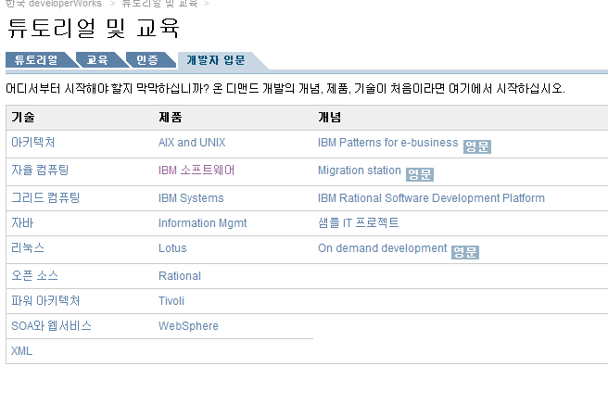Click the Tivoli link
The width and height of the screenshot is (608, 417).
(171, 301)
